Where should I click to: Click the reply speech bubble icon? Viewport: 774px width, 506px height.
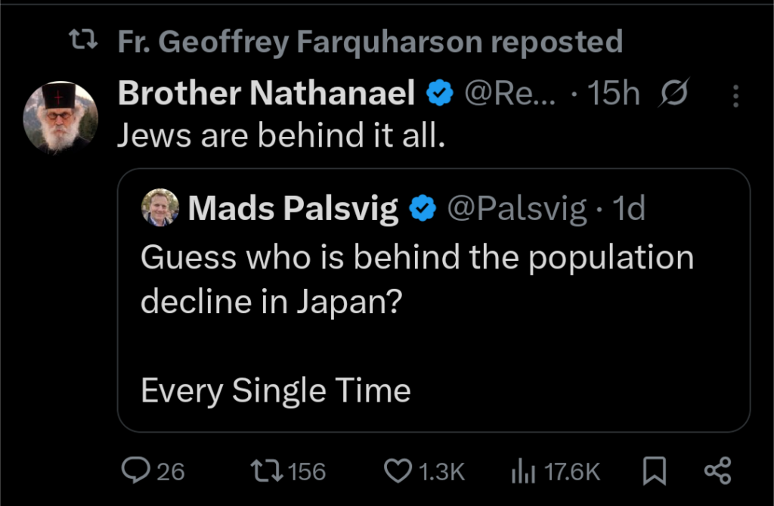[x=136, y=471]
